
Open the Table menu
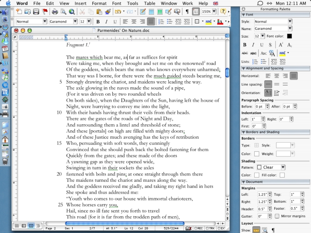(149, 3)
